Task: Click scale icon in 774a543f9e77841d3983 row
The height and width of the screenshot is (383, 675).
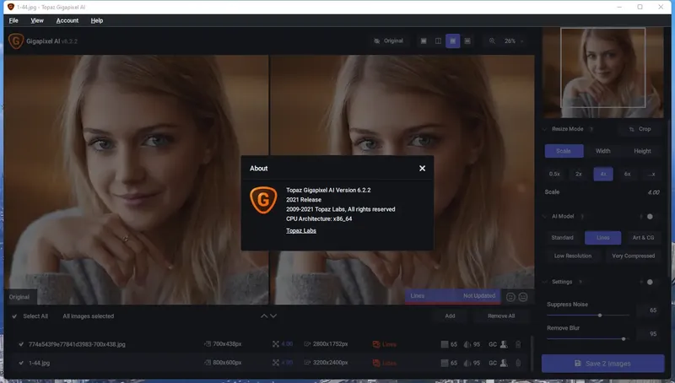Action: click(276, 344)
